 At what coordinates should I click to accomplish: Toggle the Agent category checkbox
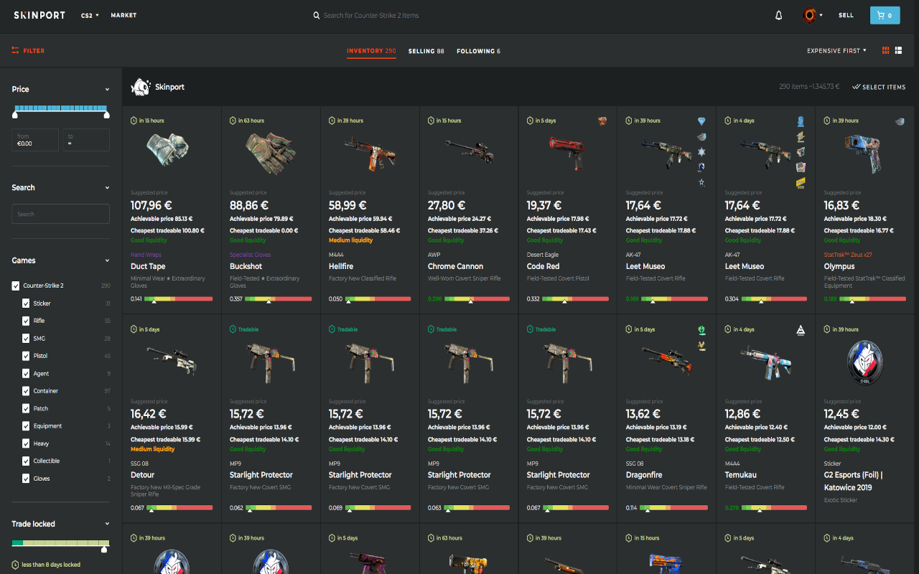(27, 373)
